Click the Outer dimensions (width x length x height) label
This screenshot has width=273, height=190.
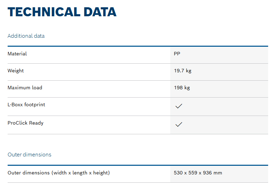pyautogui.click(x=59, y=173)
